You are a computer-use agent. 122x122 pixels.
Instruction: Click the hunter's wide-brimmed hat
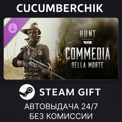(31, 28)
